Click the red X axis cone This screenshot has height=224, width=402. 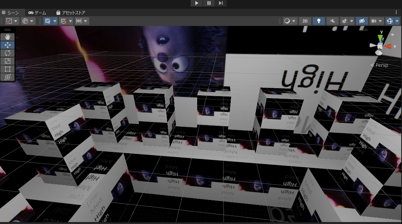(x=388, y=46)
